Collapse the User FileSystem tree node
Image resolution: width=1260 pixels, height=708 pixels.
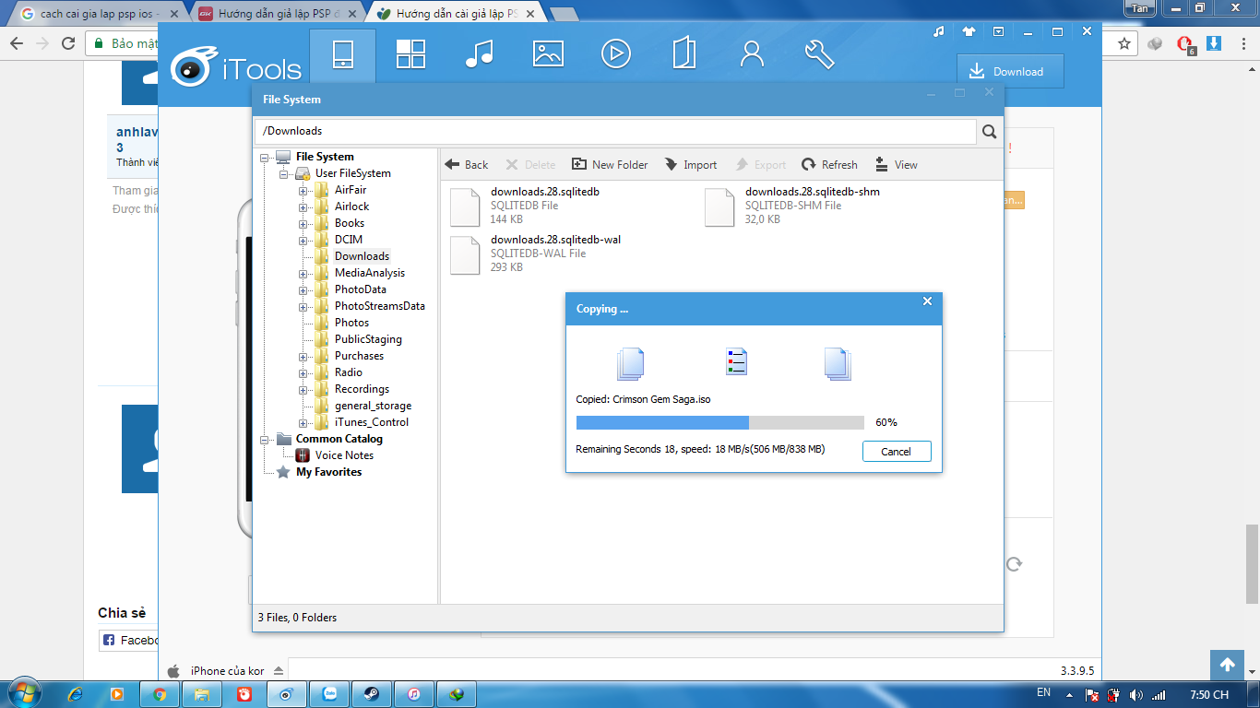[284, 174]
